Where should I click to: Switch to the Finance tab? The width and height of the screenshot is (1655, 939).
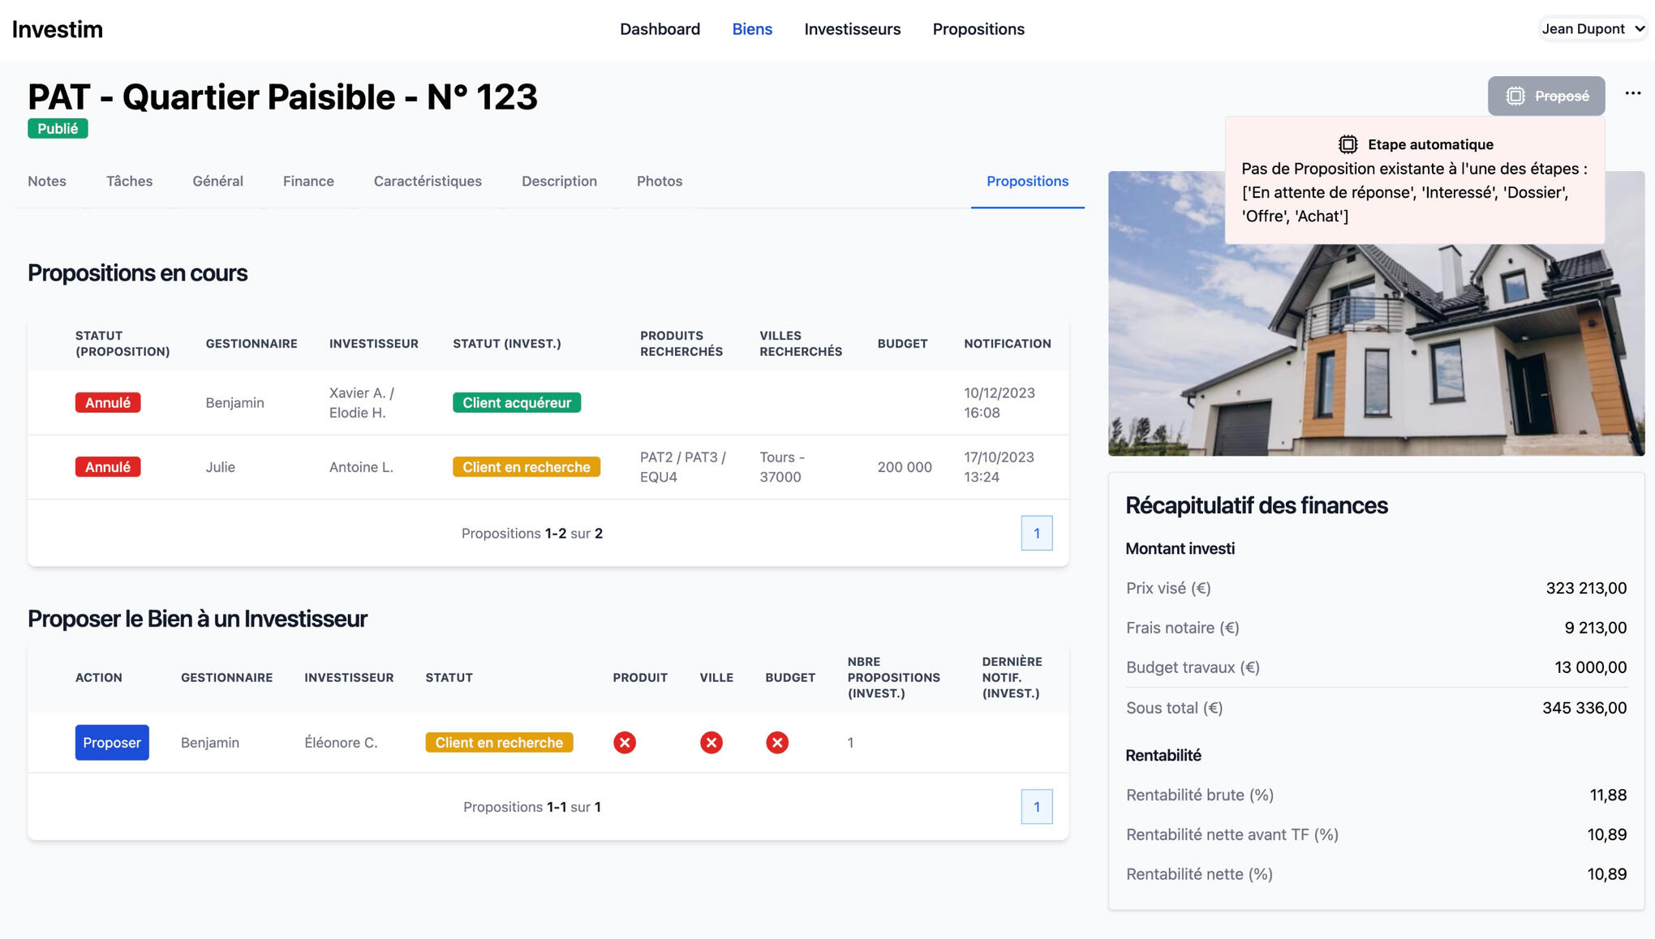coord(308,182)
